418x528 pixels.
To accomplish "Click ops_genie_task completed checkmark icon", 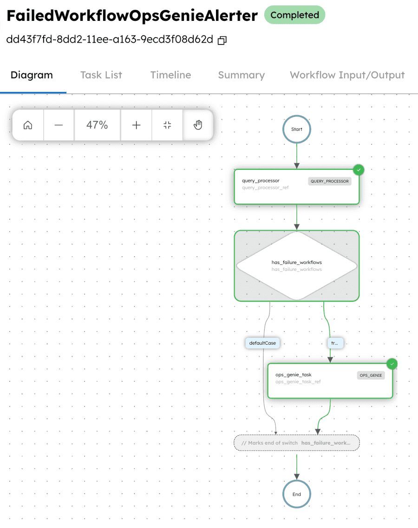I will coord(392,364).
